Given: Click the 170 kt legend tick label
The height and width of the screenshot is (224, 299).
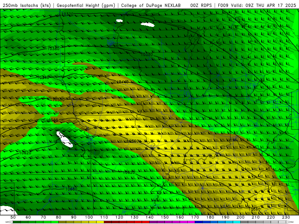Looking at the screenshot, I should (x=195, y=217).
